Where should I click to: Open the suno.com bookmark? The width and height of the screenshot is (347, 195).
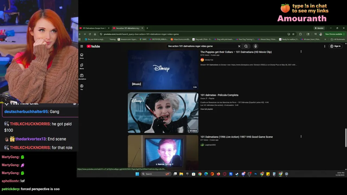180,39
